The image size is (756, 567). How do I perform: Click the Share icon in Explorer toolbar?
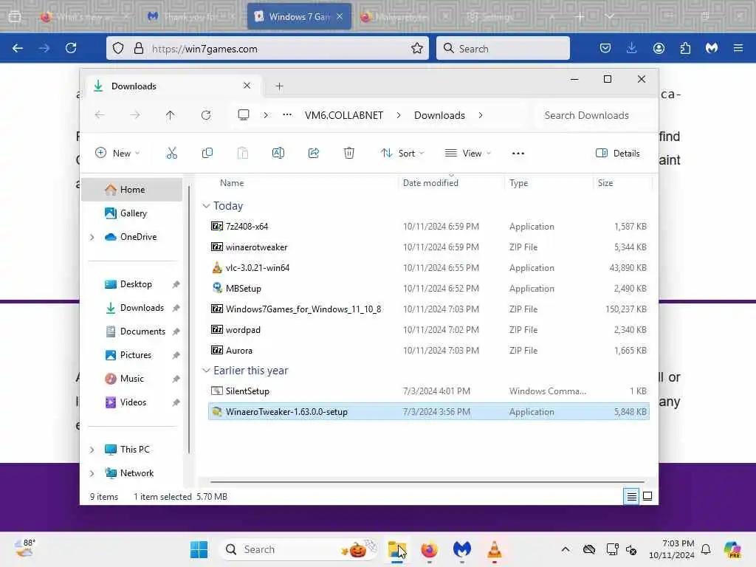313,154
